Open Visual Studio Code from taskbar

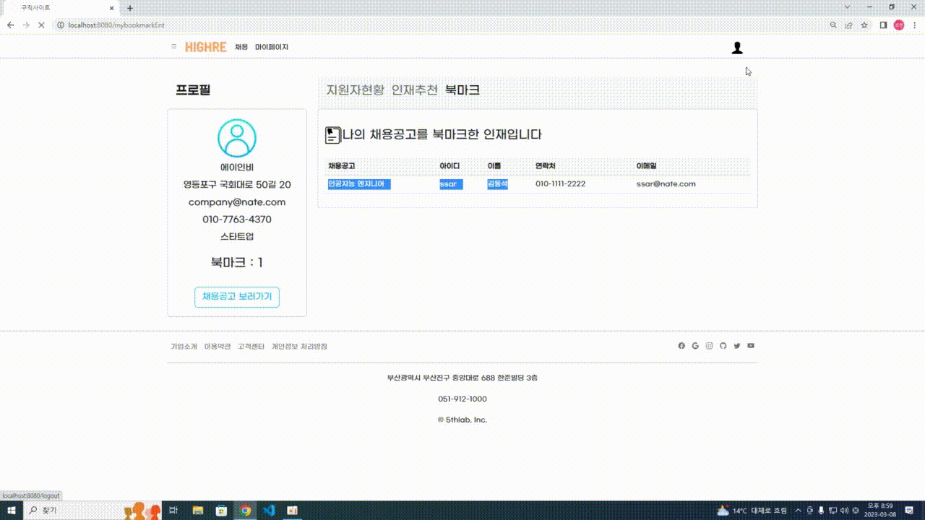tap(269, 511)
